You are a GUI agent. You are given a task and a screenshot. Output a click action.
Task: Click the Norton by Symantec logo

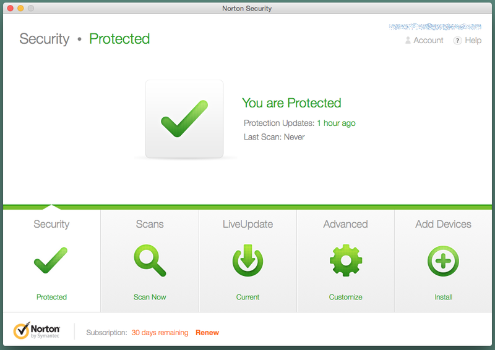(37, 330)
